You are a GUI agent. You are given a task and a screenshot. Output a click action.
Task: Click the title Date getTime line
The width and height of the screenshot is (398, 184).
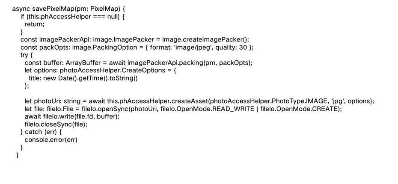[x=83, y=78]
